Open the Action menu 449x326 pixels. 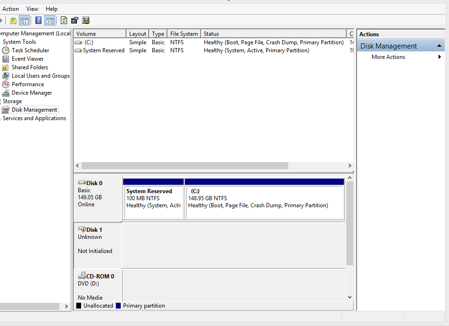10,9
